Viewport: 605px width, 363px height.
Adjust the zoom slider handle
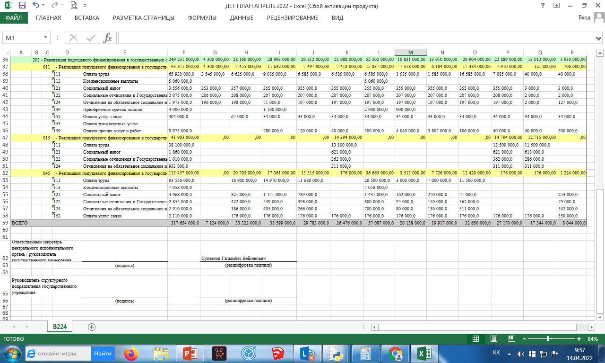(x=547, y=339)
